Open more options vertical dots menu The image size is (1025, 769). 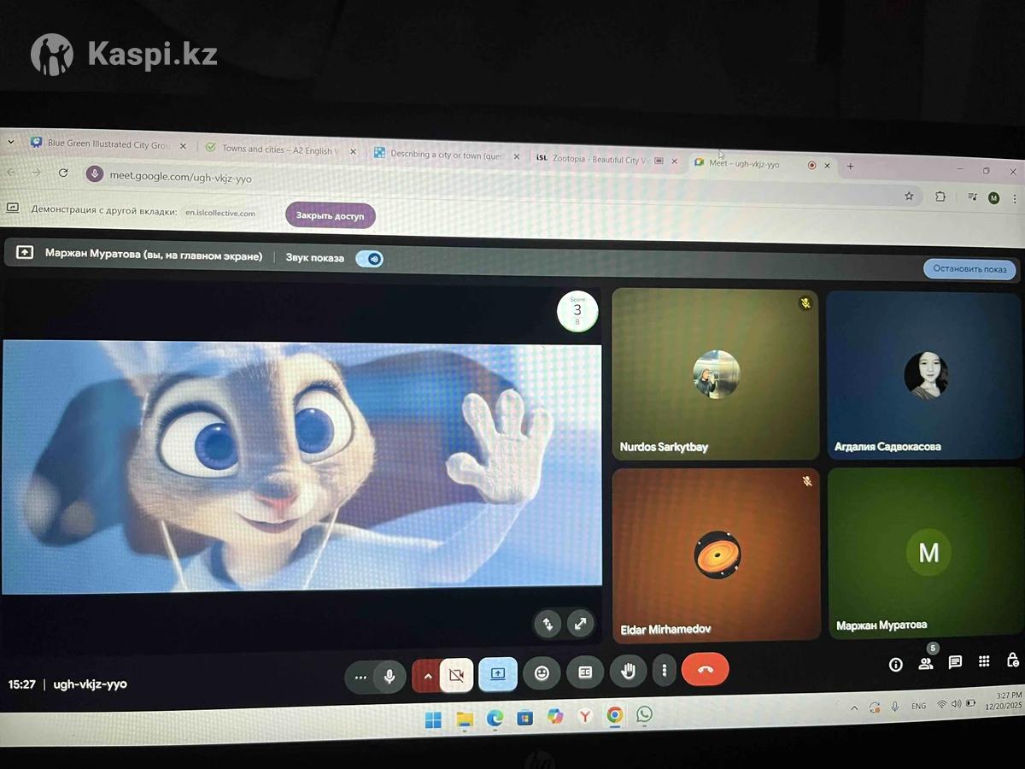click(x=665, y=671)
